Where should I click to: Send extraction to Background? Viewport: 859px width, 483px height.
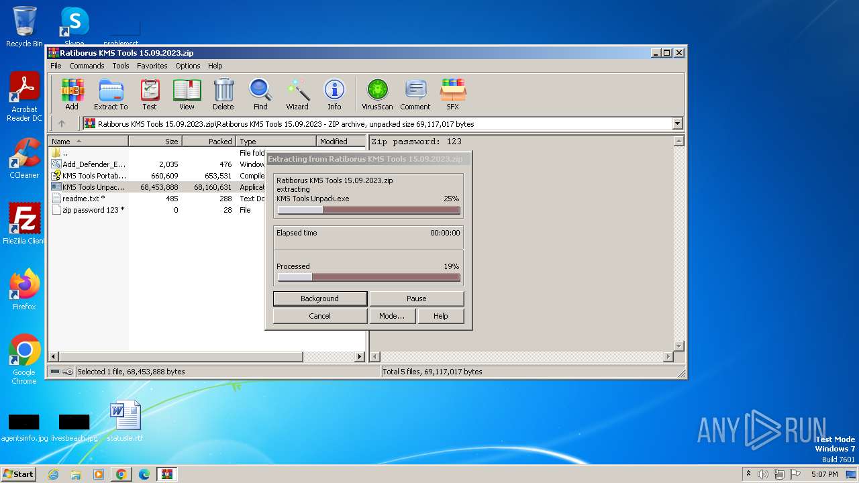tap(320, 299)
